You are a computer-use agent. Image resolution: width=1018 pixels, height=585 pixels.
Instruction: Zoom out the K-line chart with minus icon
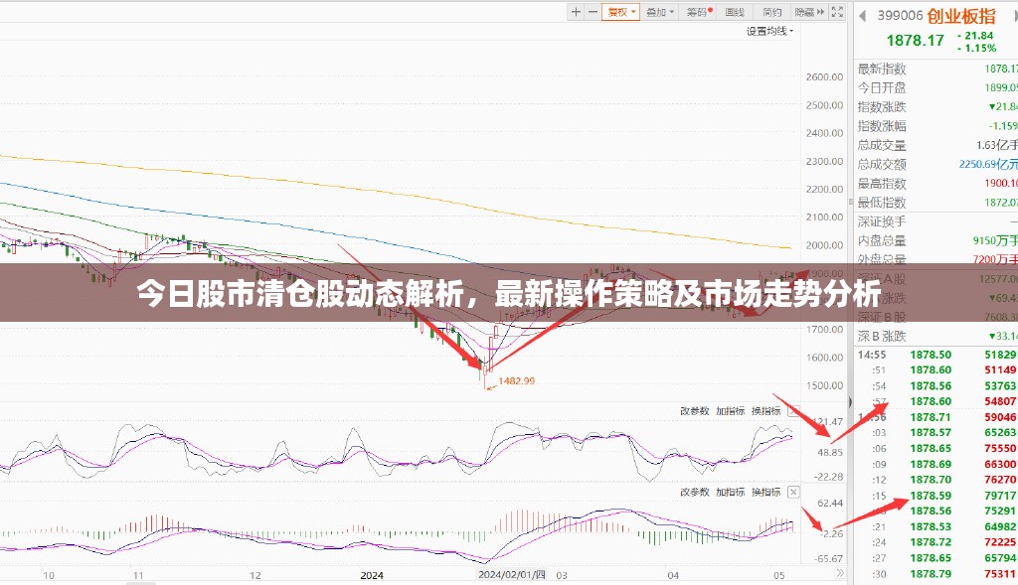[x=593, y=12]
